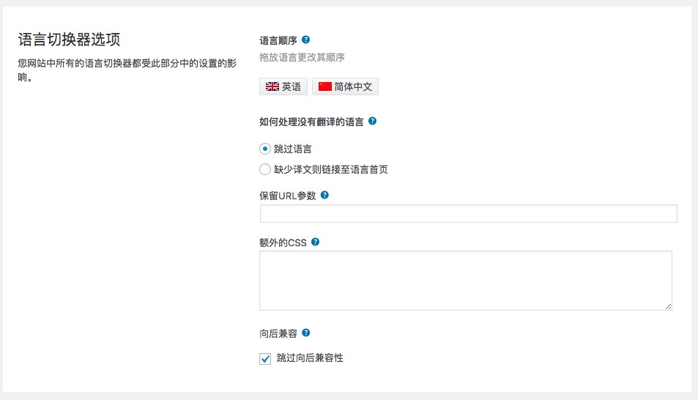Click inside the 额外的CSS textarea
The height and width of the screenshot is (400, 698).
tap(466, 281)
